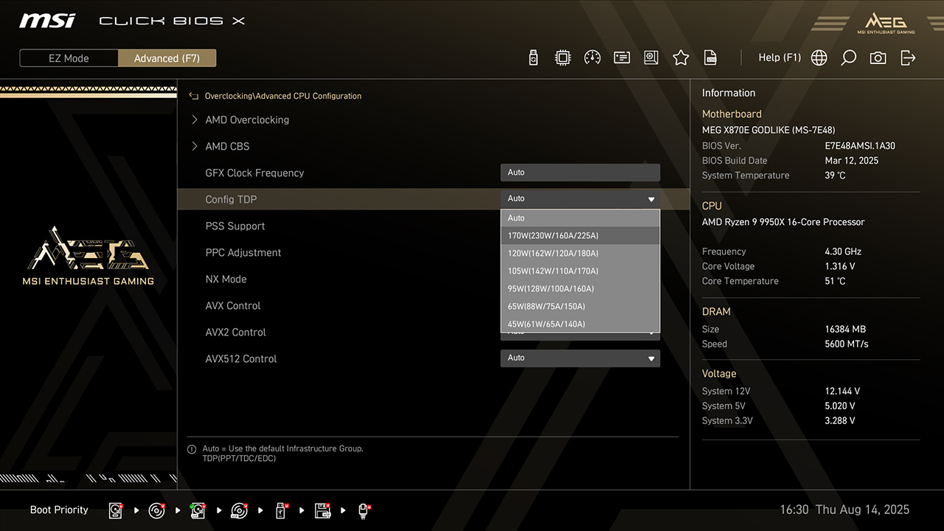Click the exit icon in the top right
The height and width of the screenshot is (531, 944).
tap(908, 58)
